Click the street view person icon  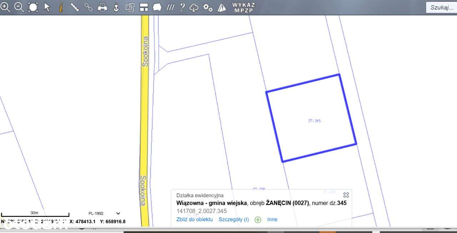[116, 7]
